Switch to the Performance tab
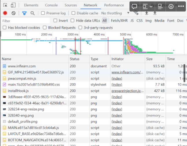Image resolution: width=187 pixels, height=146 pixels. pyautogui.click(x=114, y=5)
